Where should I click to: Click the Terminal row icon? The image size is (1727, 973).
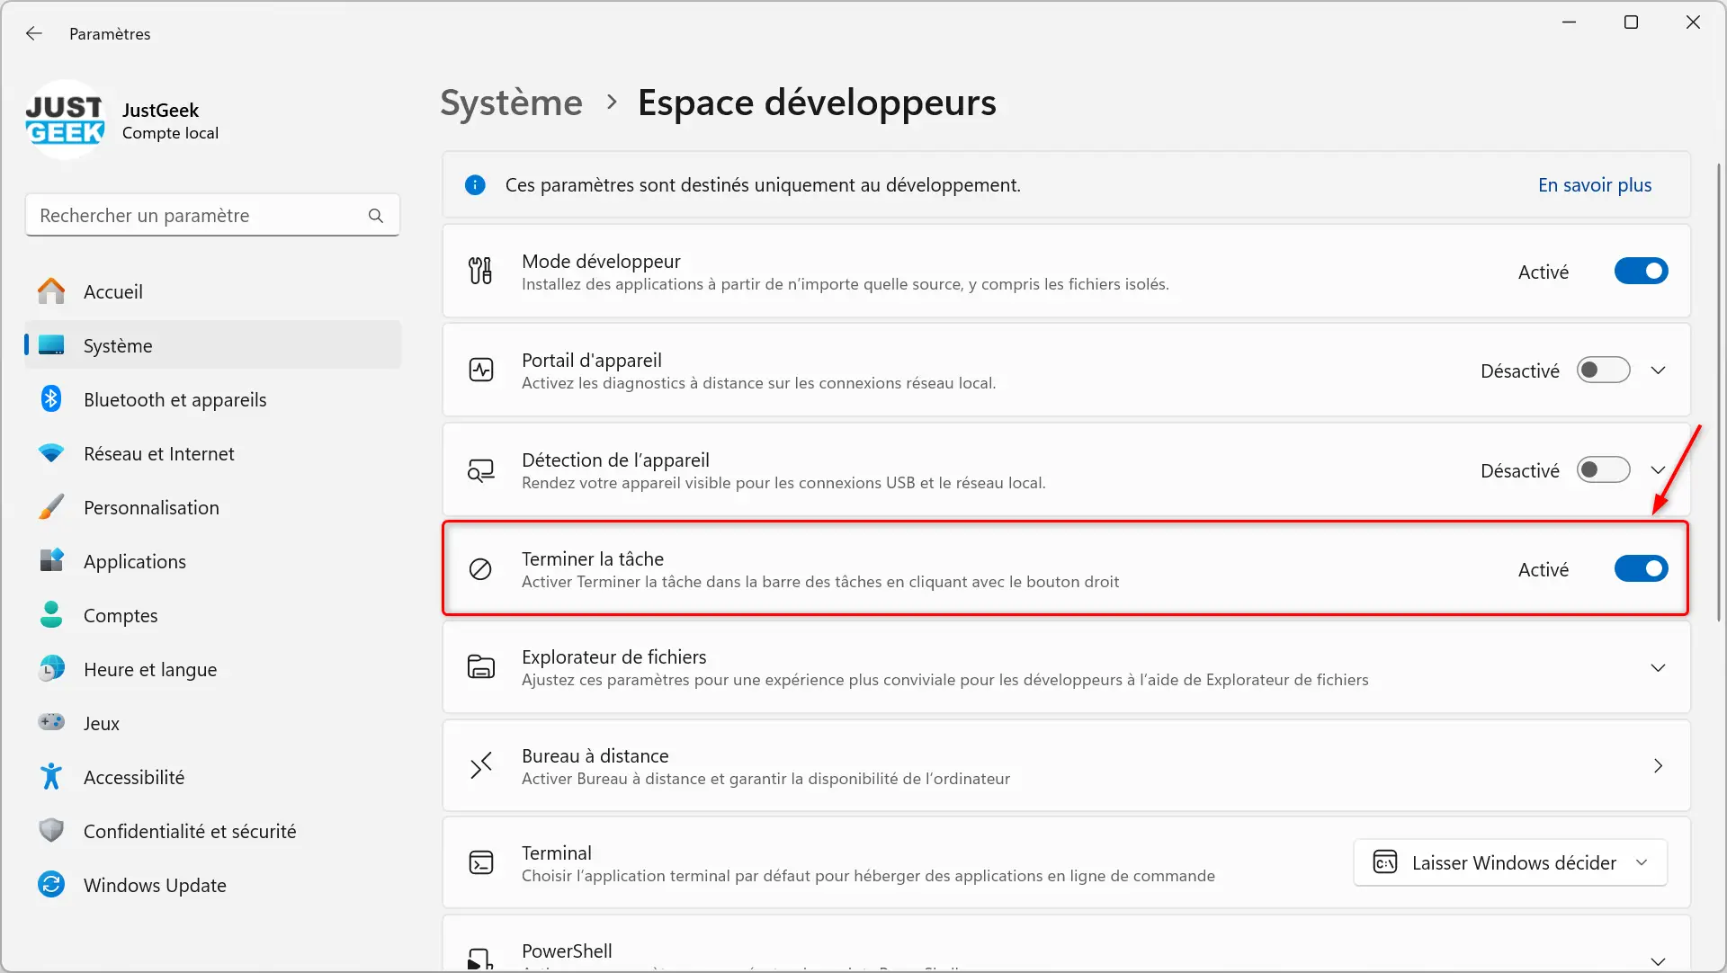point(481,863)
